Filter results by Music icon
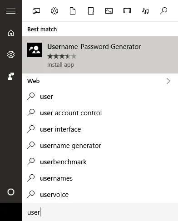This screenshot has height=221, width=178. click(x=145, y=11)
